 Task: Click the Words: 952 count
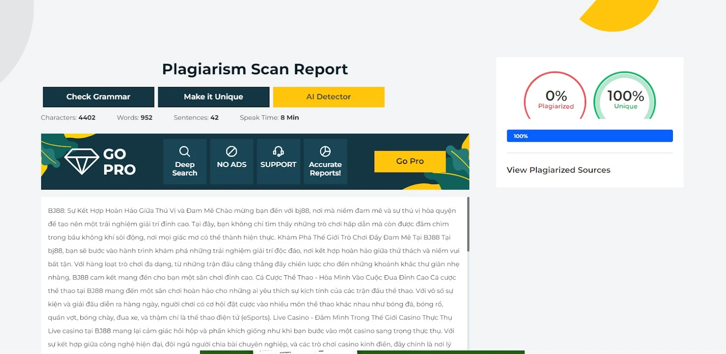134,118
